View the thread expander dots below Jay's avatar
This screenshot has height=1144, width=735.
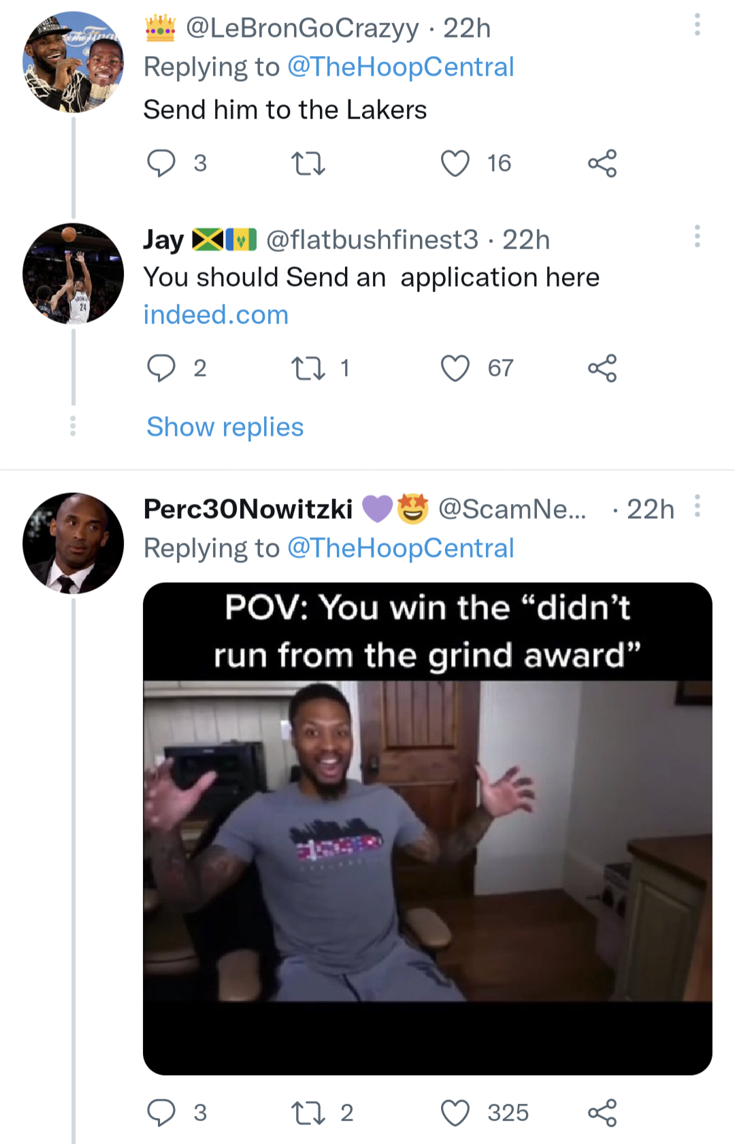point(73,426)
